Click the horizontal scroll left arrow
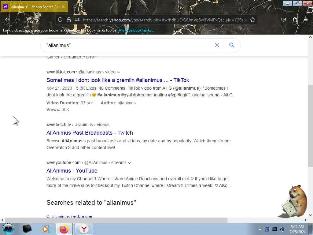 (2, 220)
